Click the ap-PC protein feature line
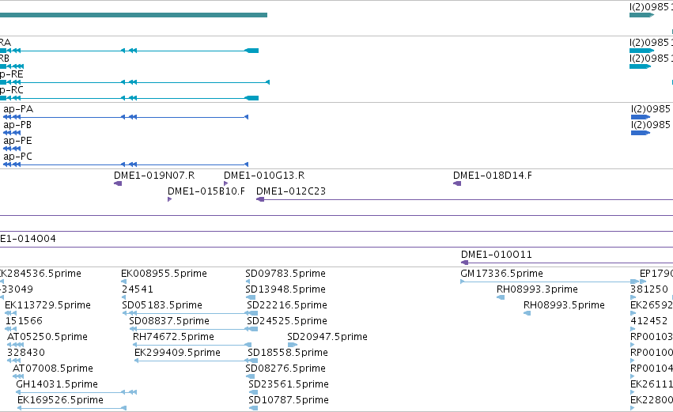Viewport: 673px width, 412px height. (x=125, y=164)
